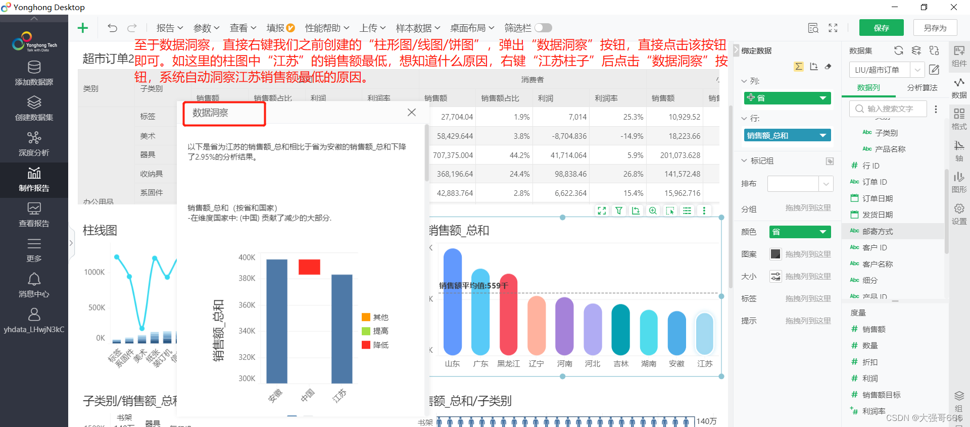Click the 江苏 bar in 销售额_总和 chart
This screenshot has width=970, height=427.
[x=704, y=334]
